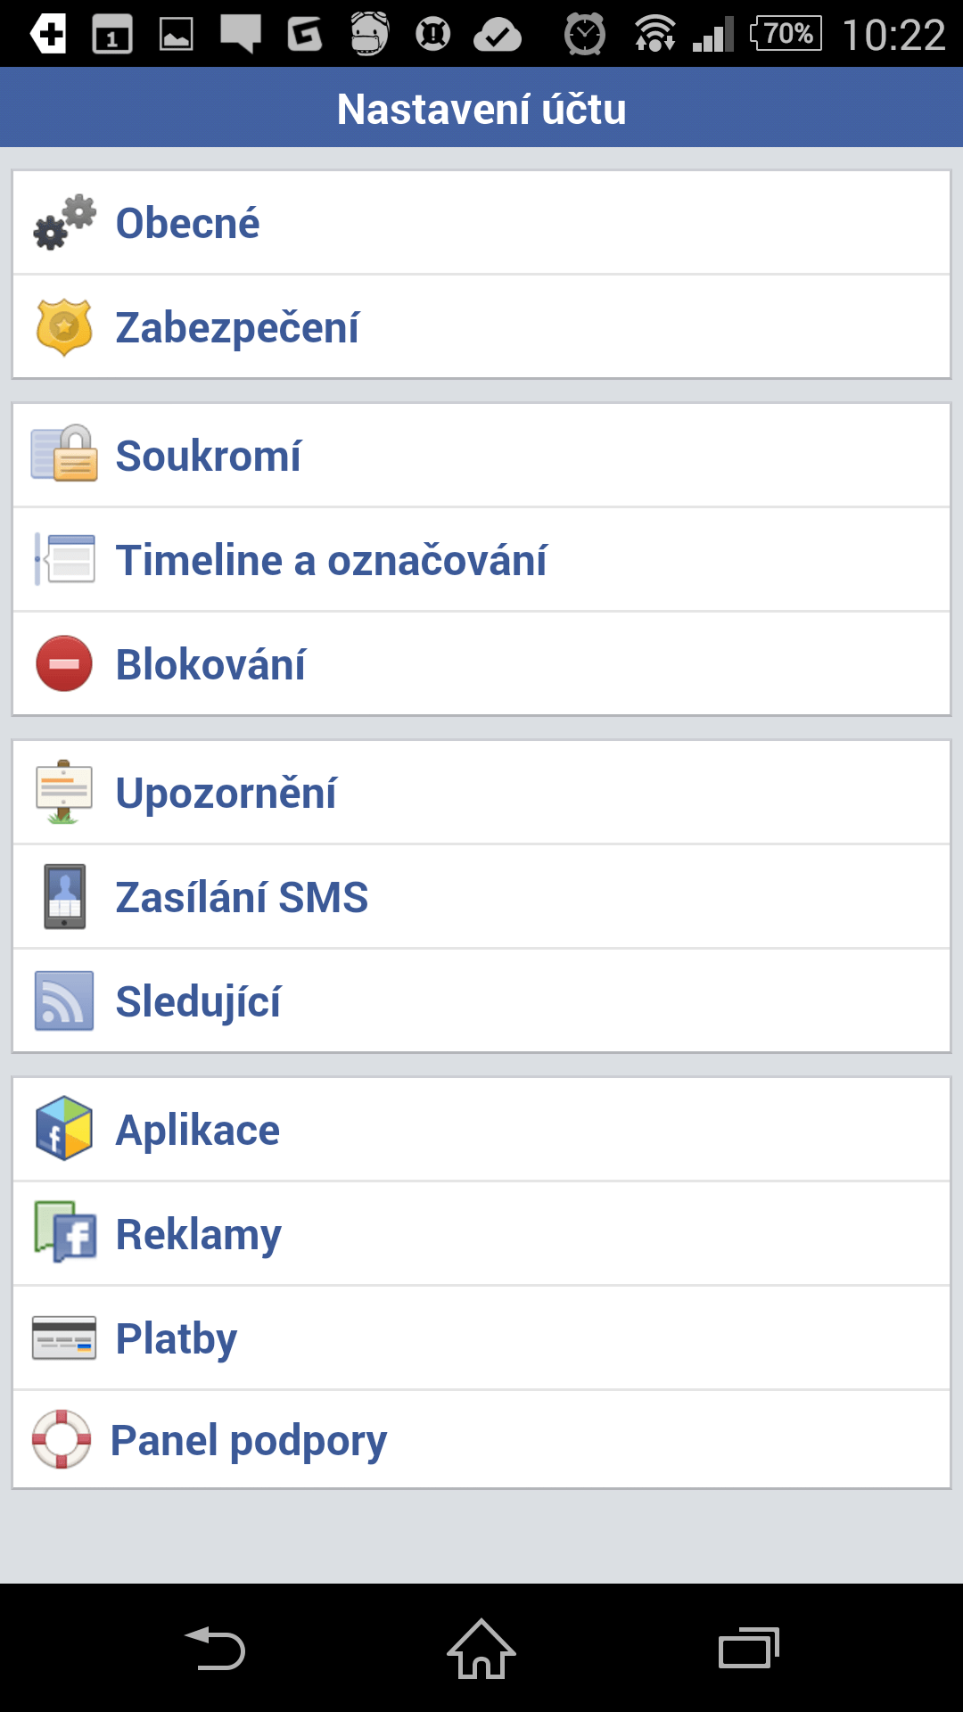
Task: Open the recent apps overview button
Action: pyautogui.click(x=749, y=1649)
